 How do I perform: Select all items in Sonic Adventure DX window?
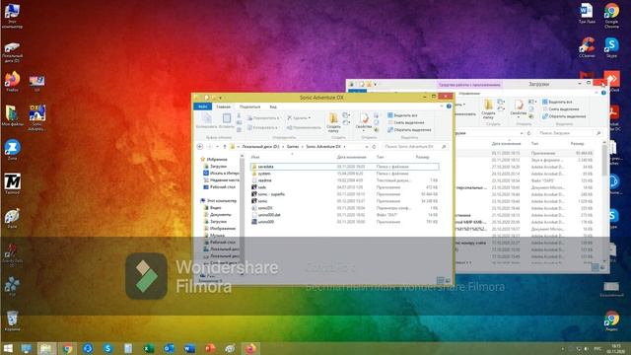402,115
